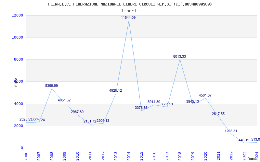The height and width of the screenshot is (162, 260).
Task: Click the x-axis year 2008
Action: point(52,156)
